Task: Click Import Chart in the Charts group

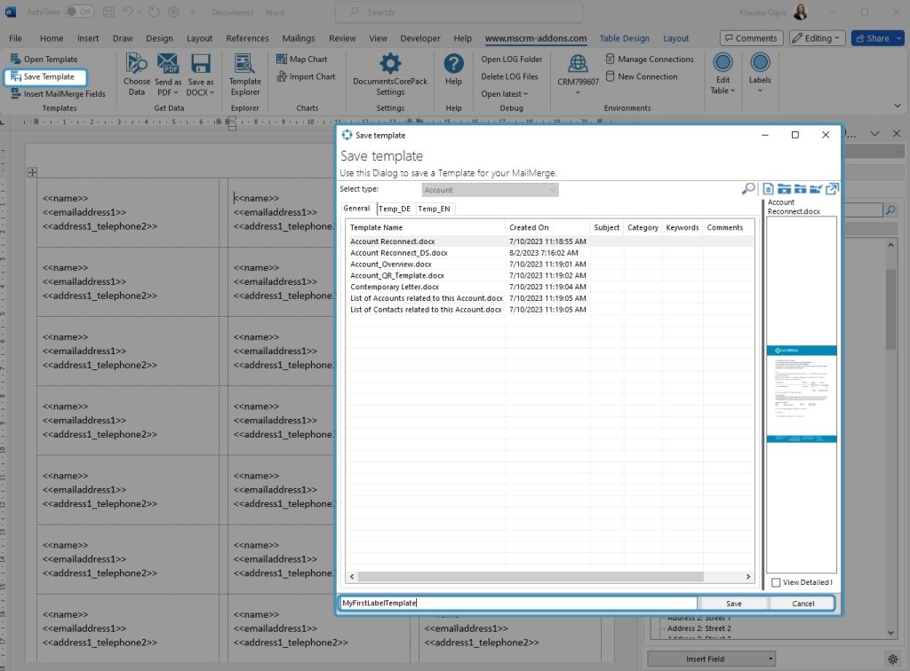Action: [306, 76]
